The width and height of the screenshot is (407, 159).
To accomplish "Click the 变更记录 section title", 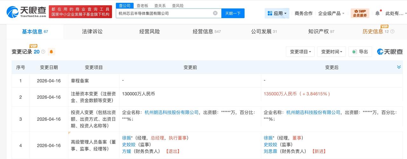I will pyautogui.click(x=22, y=52).
